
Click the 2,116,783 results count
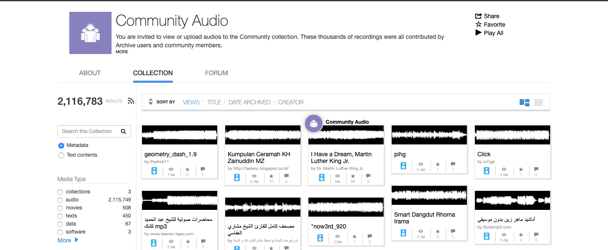coord(80,101)
